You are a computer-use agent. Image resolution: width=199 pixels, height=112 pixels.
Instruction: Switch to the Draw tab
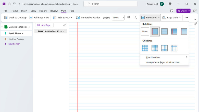click(x=33, y=11)
